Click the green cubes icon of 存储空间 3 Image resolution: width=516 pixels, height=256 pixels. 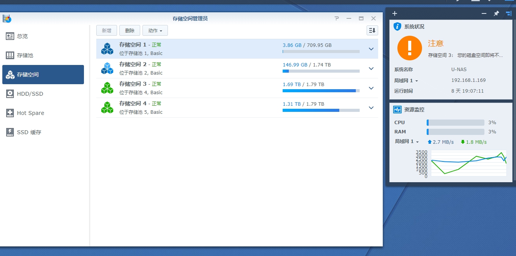[107, 88]
